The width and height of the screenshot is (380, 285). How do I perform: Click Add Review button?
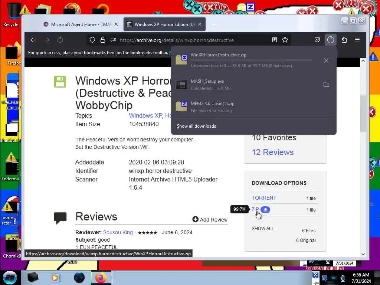click(210, 219)
